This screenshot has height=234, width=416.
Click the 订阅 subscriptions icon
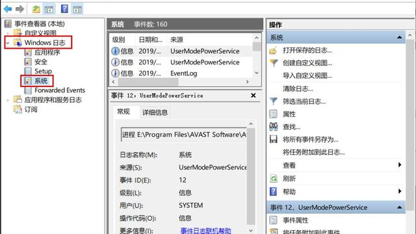(x=18, y=109)
